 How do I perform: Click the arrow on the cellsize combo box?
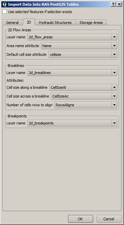pos(114,54)
